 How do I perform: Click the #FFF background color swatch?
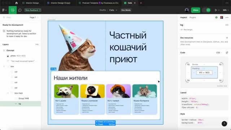196,123
